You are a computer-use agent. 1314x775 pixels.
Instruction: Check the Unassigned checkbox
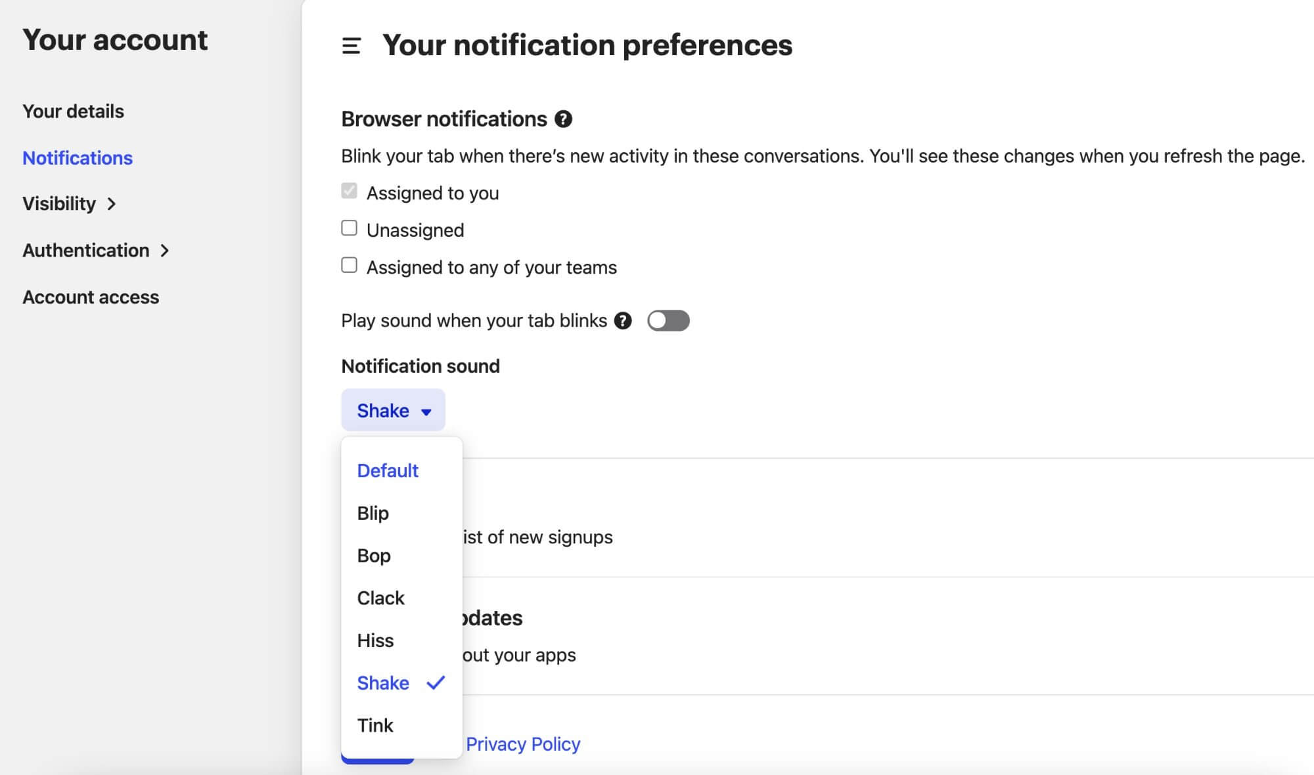point(350,228)
